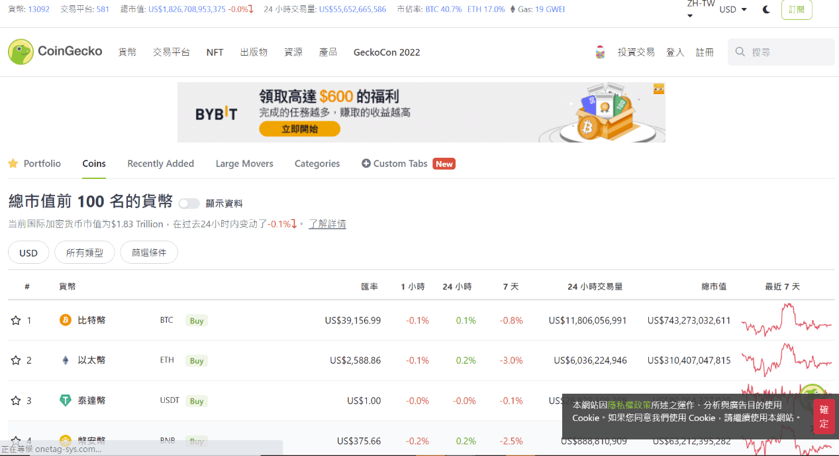Select the Bitcoin coin icon
This screenshot has height=456, width=839.
[64, 319]
